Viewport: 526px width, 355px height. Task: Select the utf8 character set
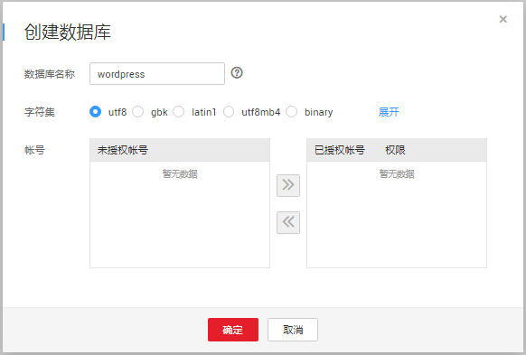[95, 112]
